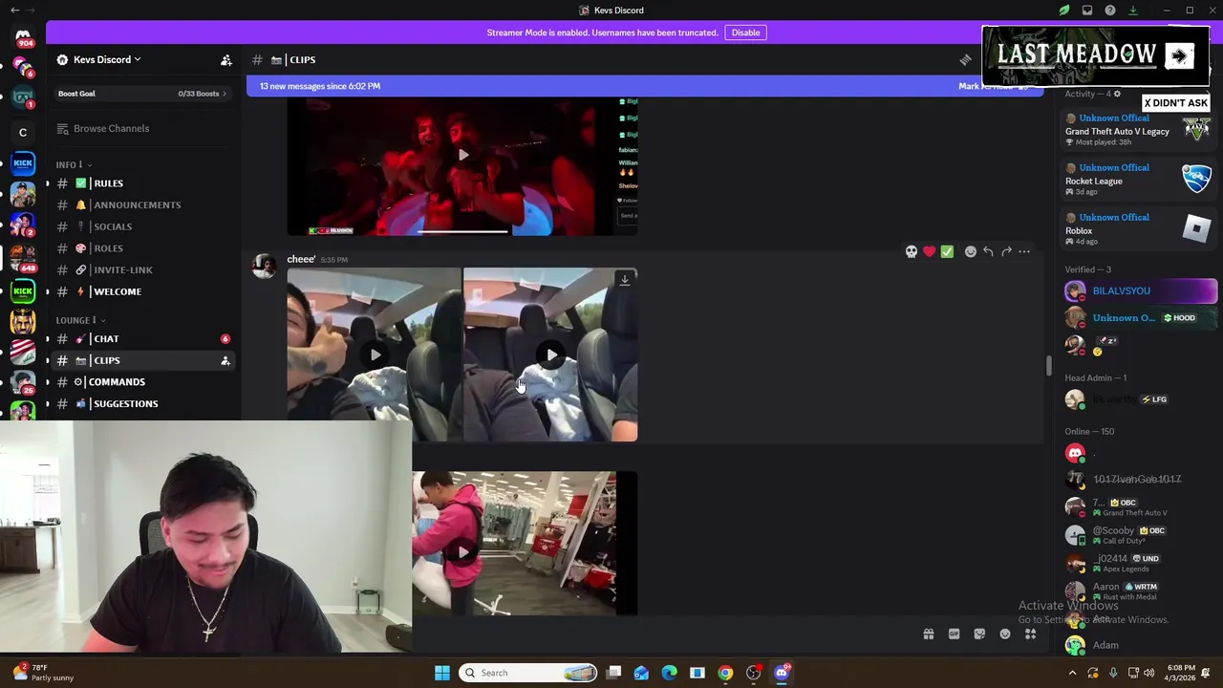Open cheee's avatar profile
The width and height of the screenshot is (1223, 688).
[264, 265]
